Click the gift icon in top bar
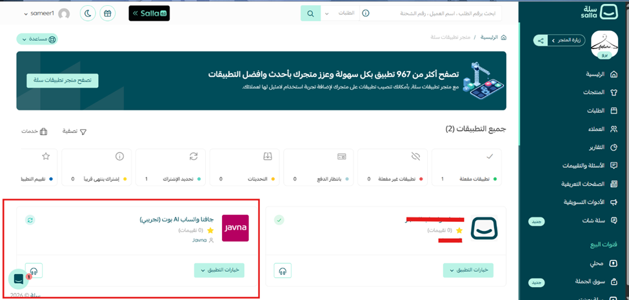The height and width of the screenshot is (300, 629). tap(107, 14)
